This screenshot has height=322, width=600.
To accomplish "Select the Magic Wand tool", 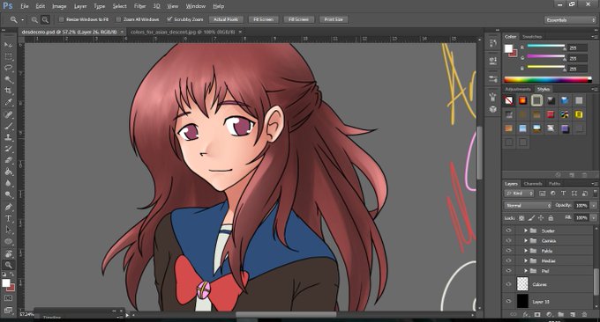I will click(8, 79).
